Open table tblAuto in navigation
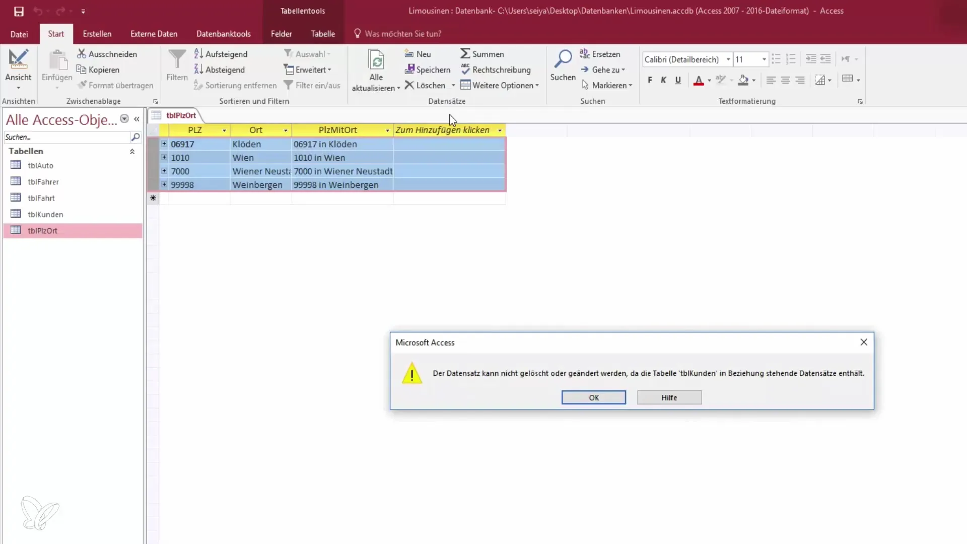 [73, 165]
